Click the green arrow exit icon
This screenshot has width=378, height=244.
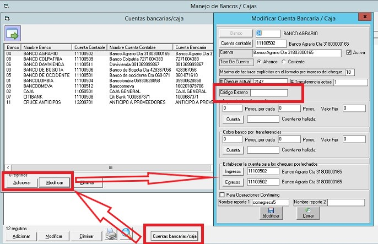[13, 32]
